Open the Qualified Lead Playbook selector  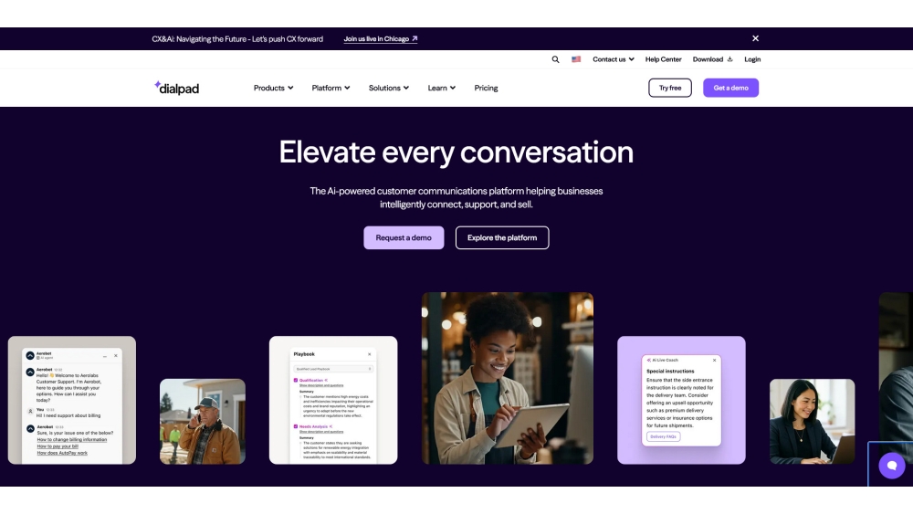click(332, 369)
